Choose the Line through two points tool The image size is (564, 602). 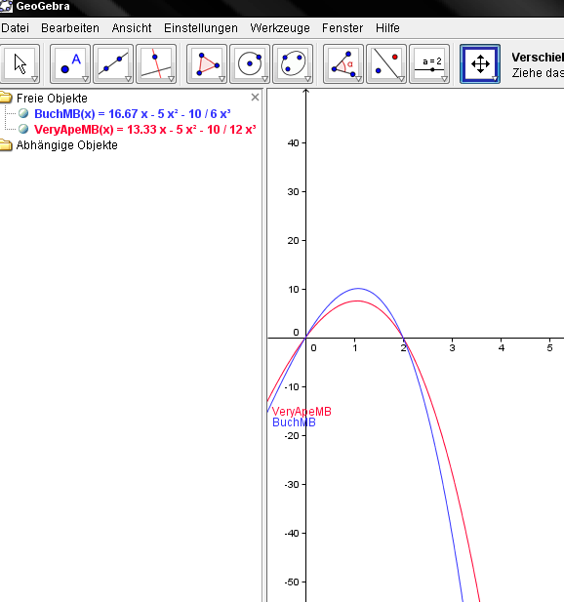(113, 63)
